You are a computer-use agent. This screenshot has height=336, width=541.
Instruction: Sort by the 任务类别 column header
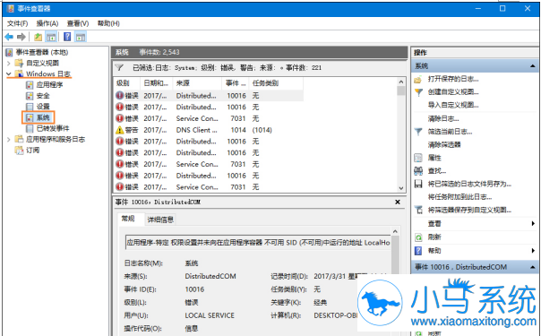tap(276, 83)
